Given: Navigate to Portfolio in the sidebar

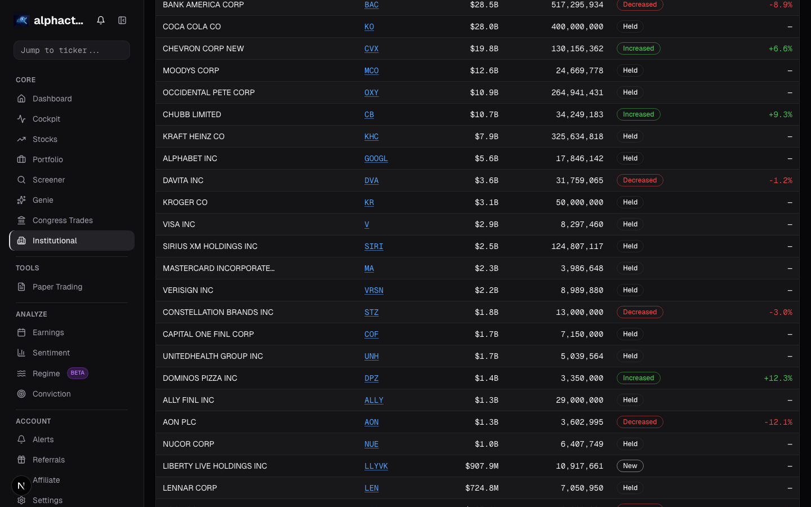Looking at the screenshot, I should [48, 159].
